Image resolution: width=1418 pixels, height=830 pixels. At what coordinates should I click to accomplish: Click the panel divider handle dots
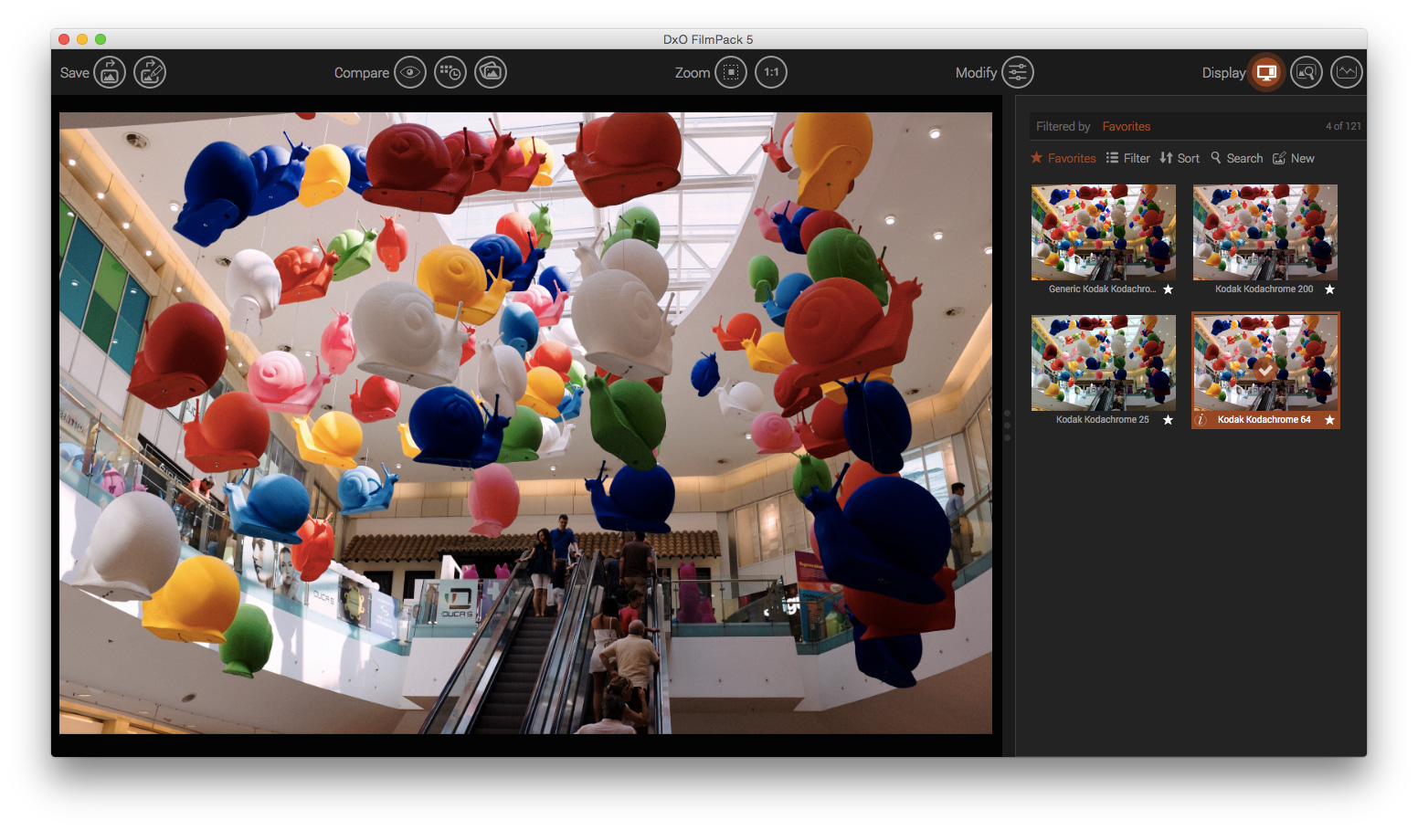tap(1007, 426)
